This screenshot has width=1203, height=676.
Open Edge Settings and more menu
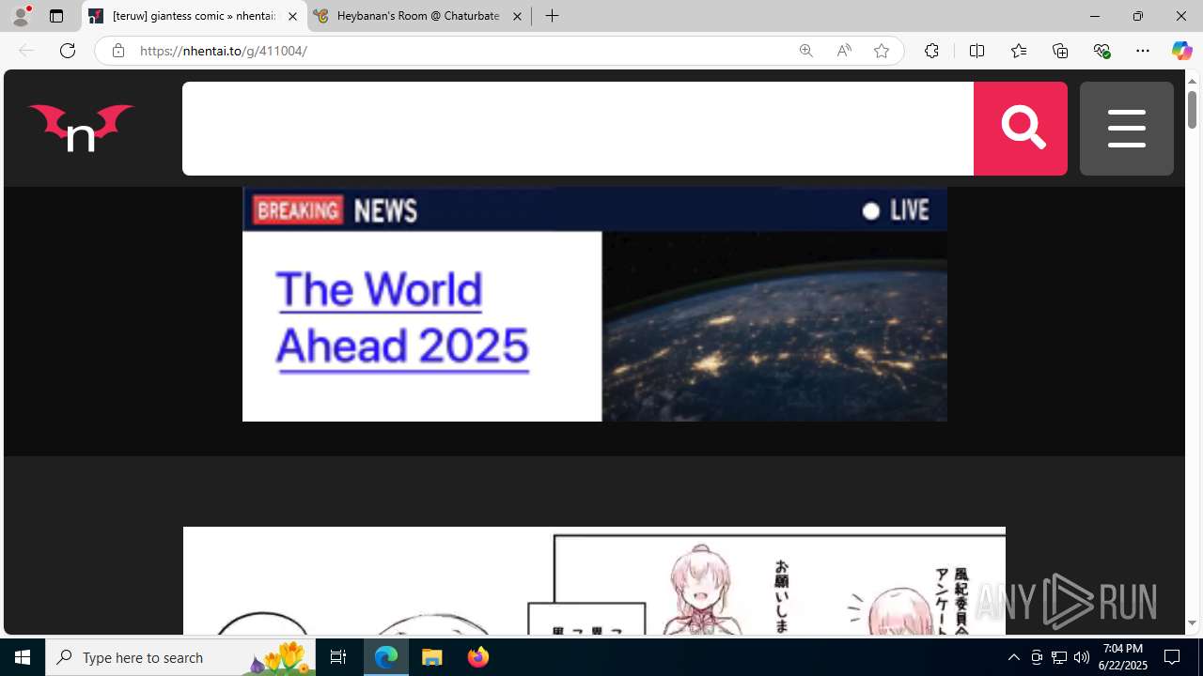pyautogui.click(x=1143, y=51)
